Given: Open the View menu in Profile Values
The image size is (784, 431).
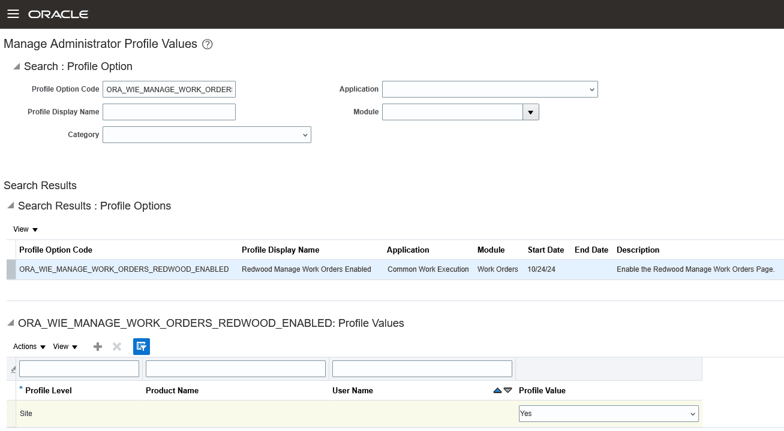Looking at the screenshot, I should [x=65, y=347].
